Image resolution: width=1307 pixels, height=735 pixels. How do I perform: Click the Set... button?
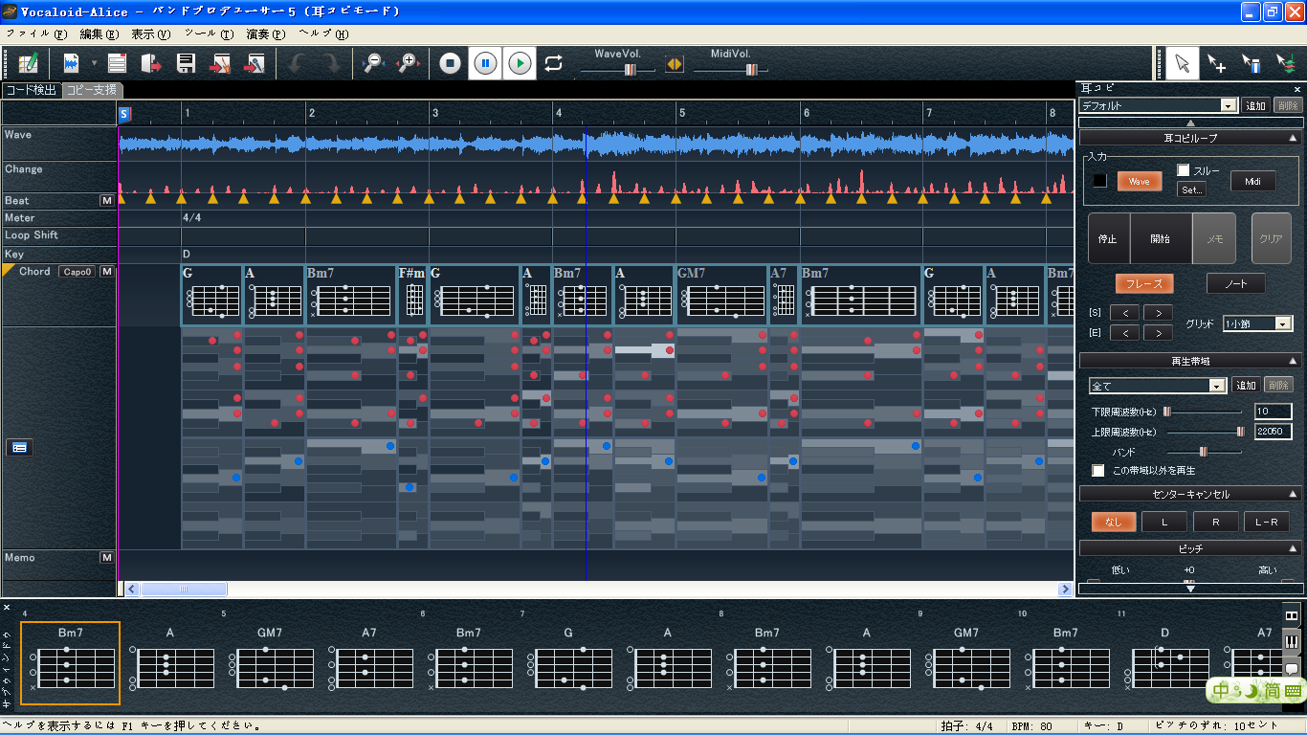click(x=1191, y=189)
